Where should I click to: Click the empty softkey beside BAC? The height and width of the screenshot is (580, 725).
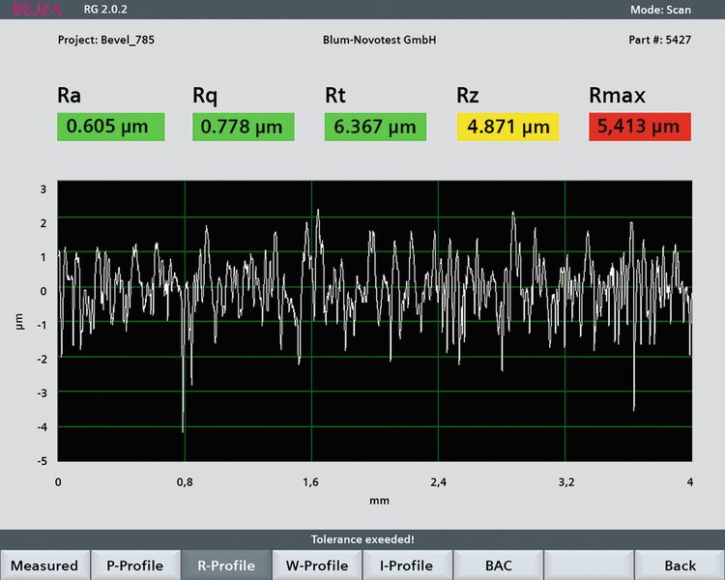[x=589, y=565]
